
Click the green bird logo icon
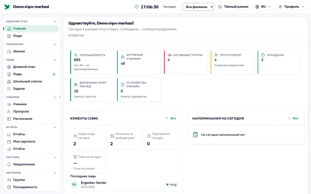[x=7, y=7]
